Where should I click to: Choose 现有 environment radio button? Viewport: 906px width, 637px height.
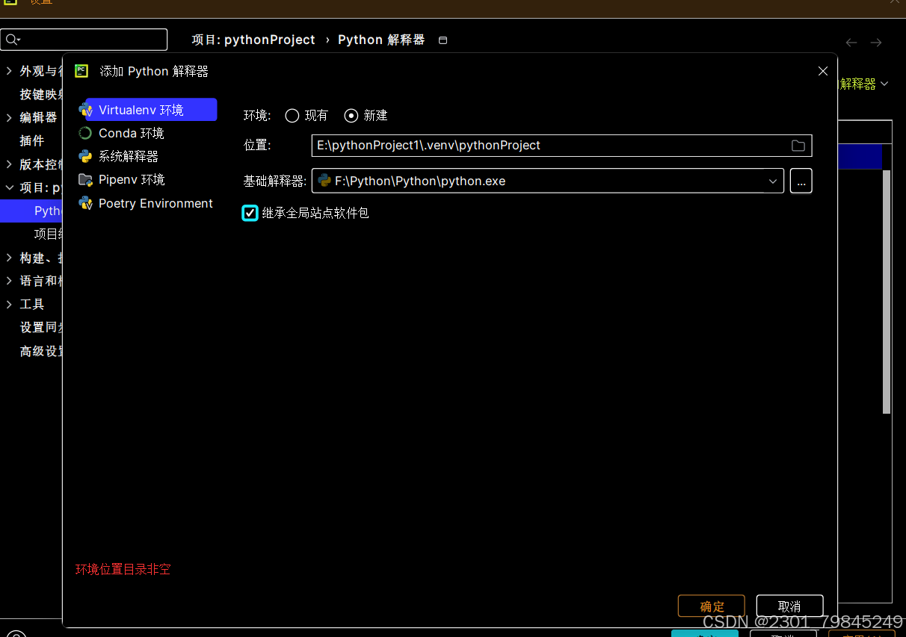tap(292, 116)
